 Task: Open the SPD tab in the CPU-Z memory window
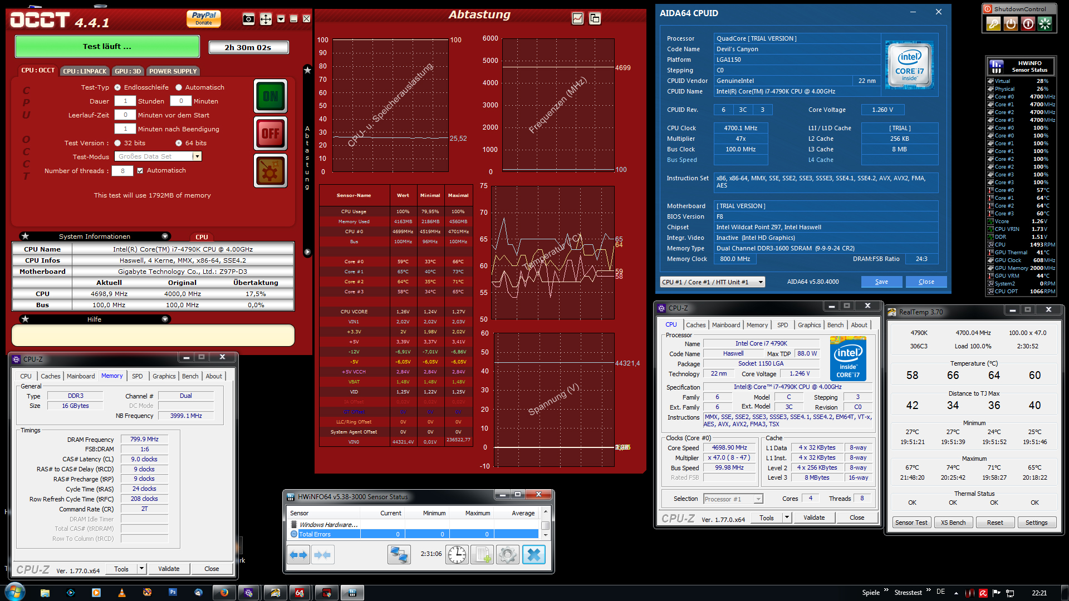137,376
